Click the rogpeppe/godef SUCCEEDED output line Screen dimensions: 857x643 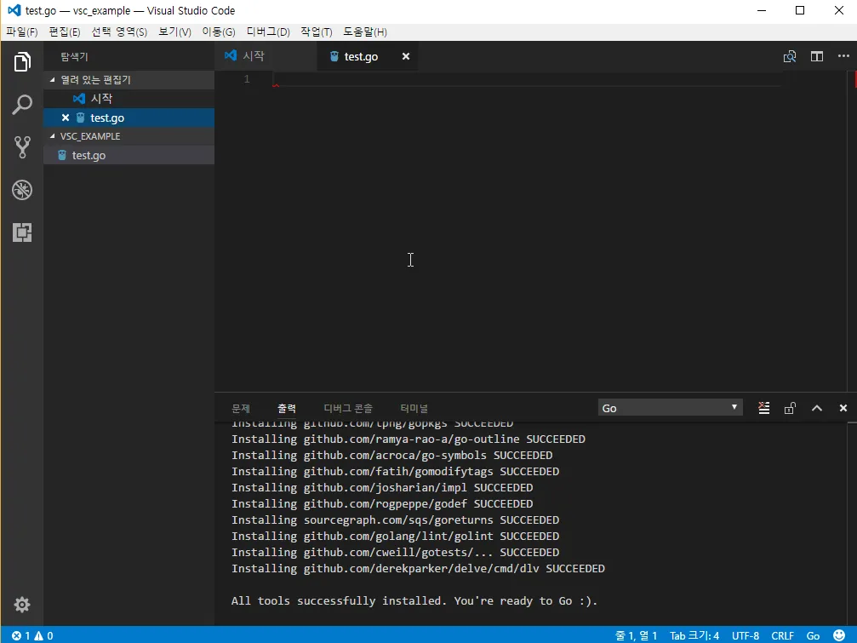pyautogui.click(x=382, y=503)
